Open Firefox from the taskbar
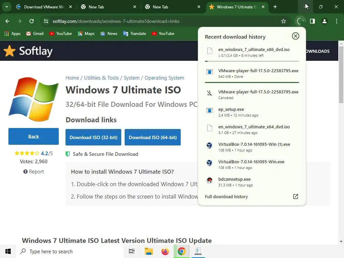 coord(165,251)
